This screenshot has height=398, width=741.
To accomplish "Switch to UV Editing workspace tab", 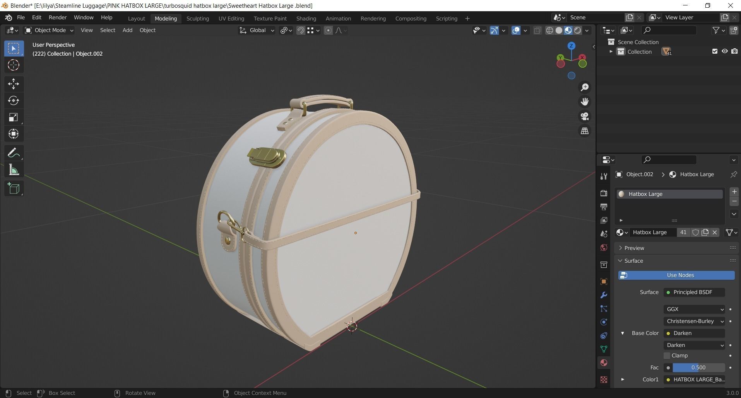I will coord(231,18).
